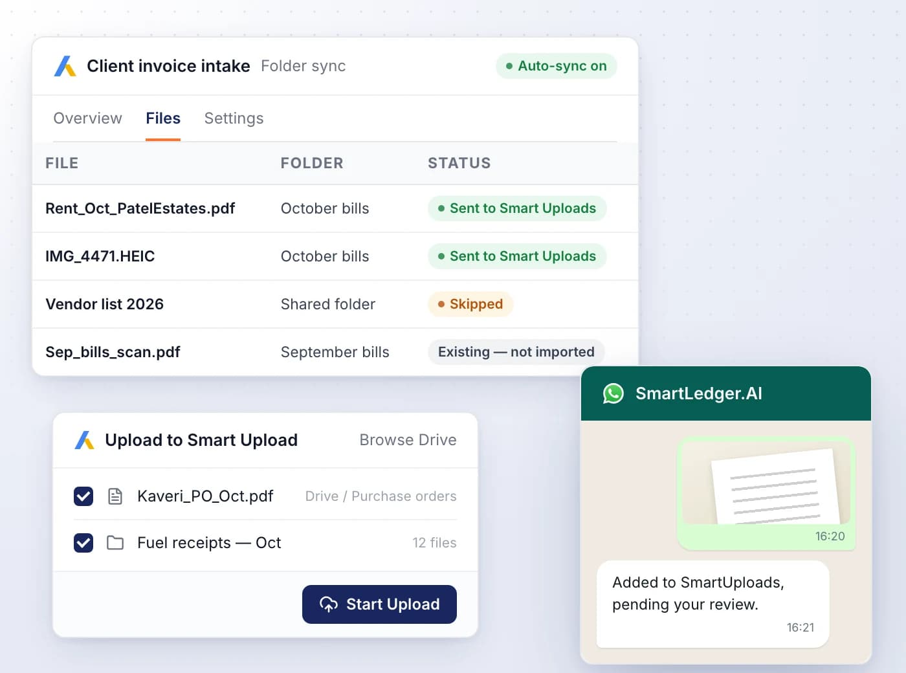Uncheck the Kaveri_PO_Oct.pdf checkbox
The width and height of the screenshot is (906, 673).
83,496
